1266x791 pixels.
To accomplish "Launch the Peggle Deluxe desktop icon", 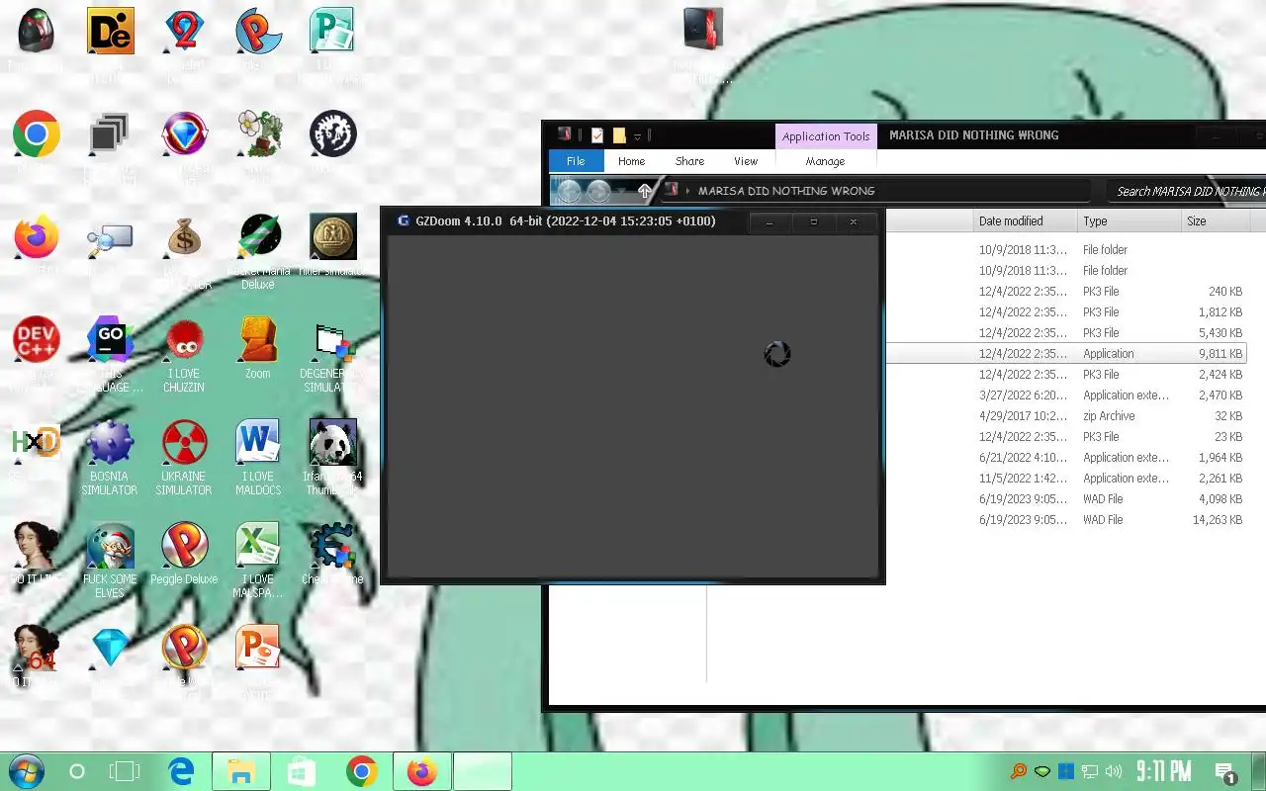I will tap(184, 546).
